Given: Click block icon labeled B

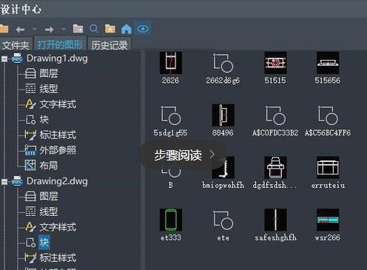Looking at the screenshot, I should tap(171, 172).
